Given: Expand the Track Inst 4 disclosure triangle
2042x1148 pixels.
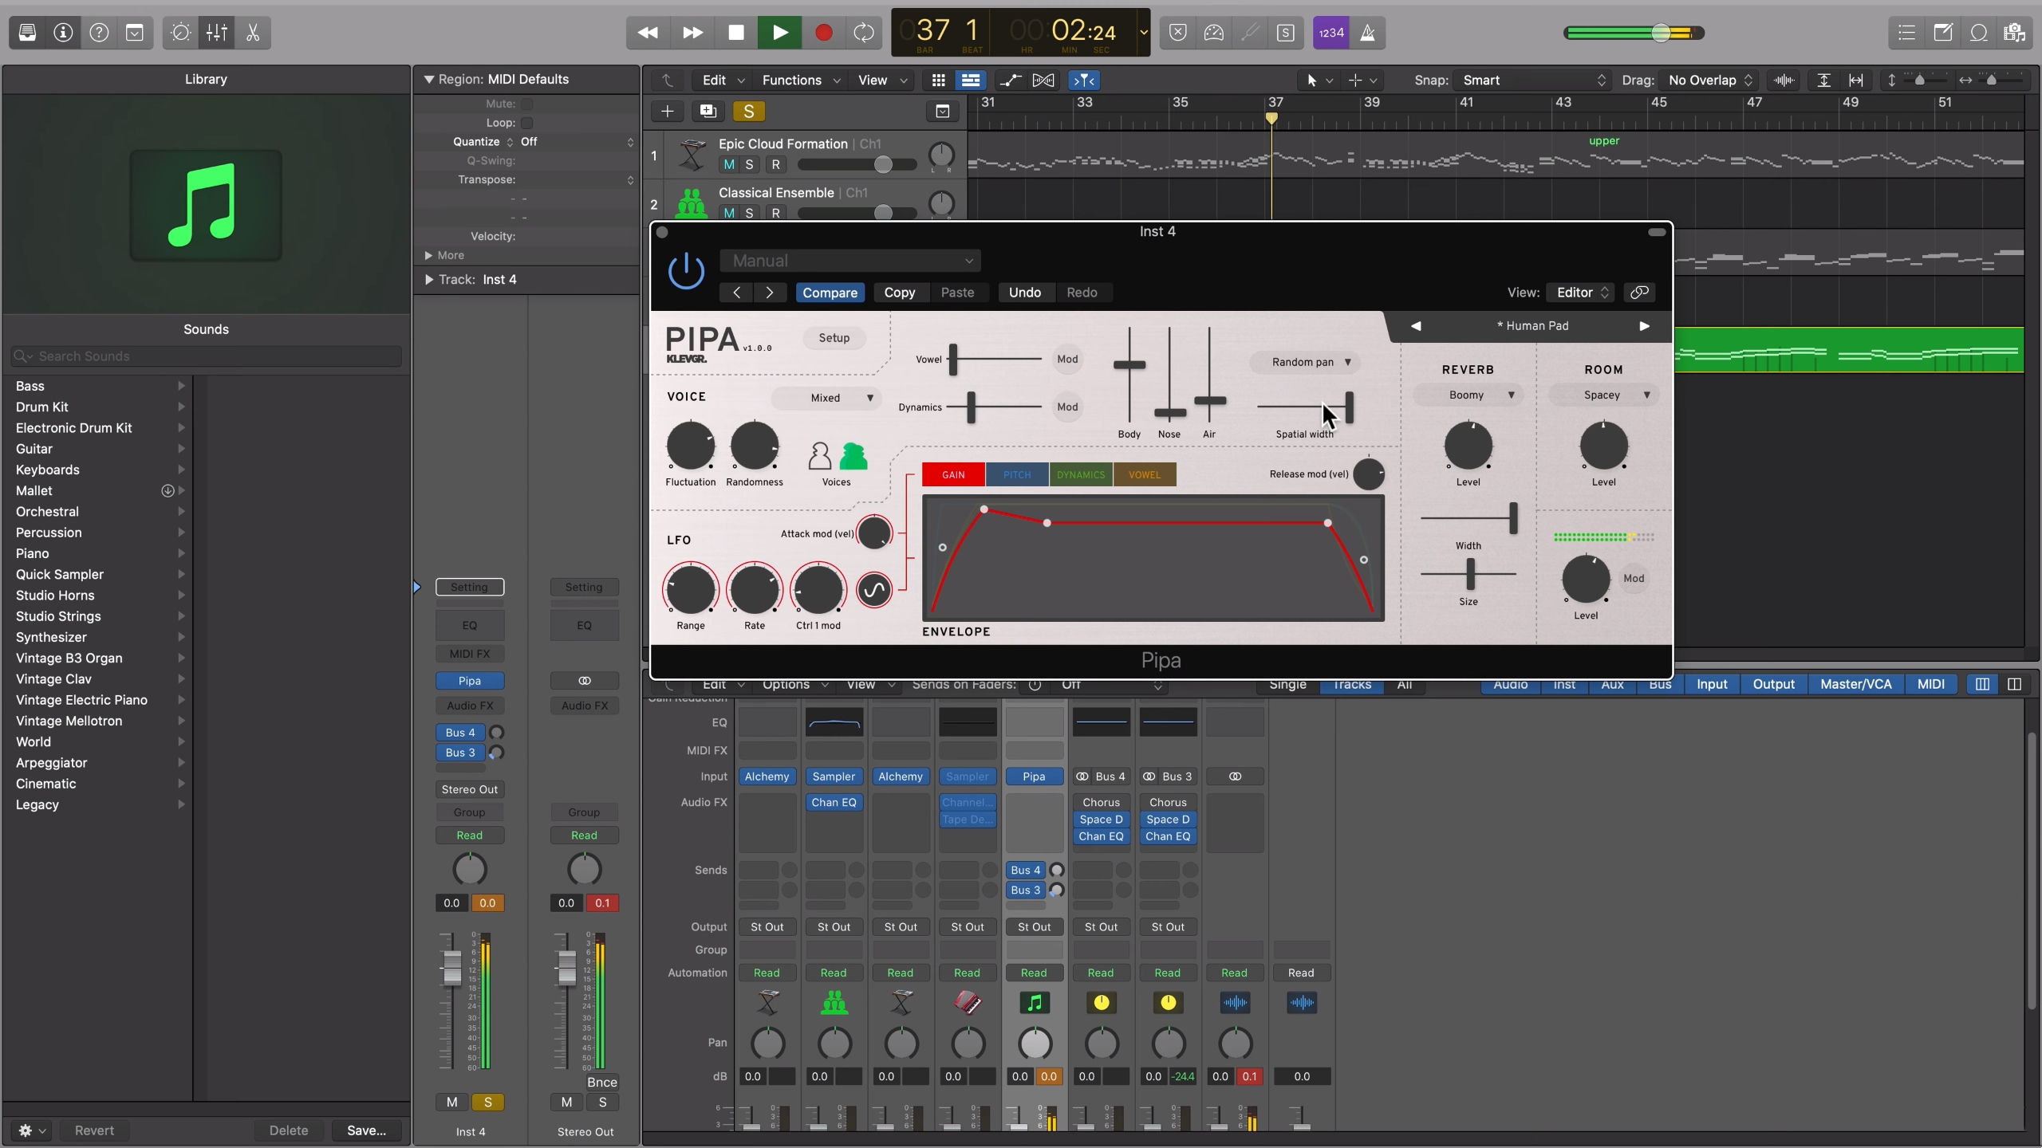Looking at the screenshot, I should pyautogui.click(x=429, y=280).
